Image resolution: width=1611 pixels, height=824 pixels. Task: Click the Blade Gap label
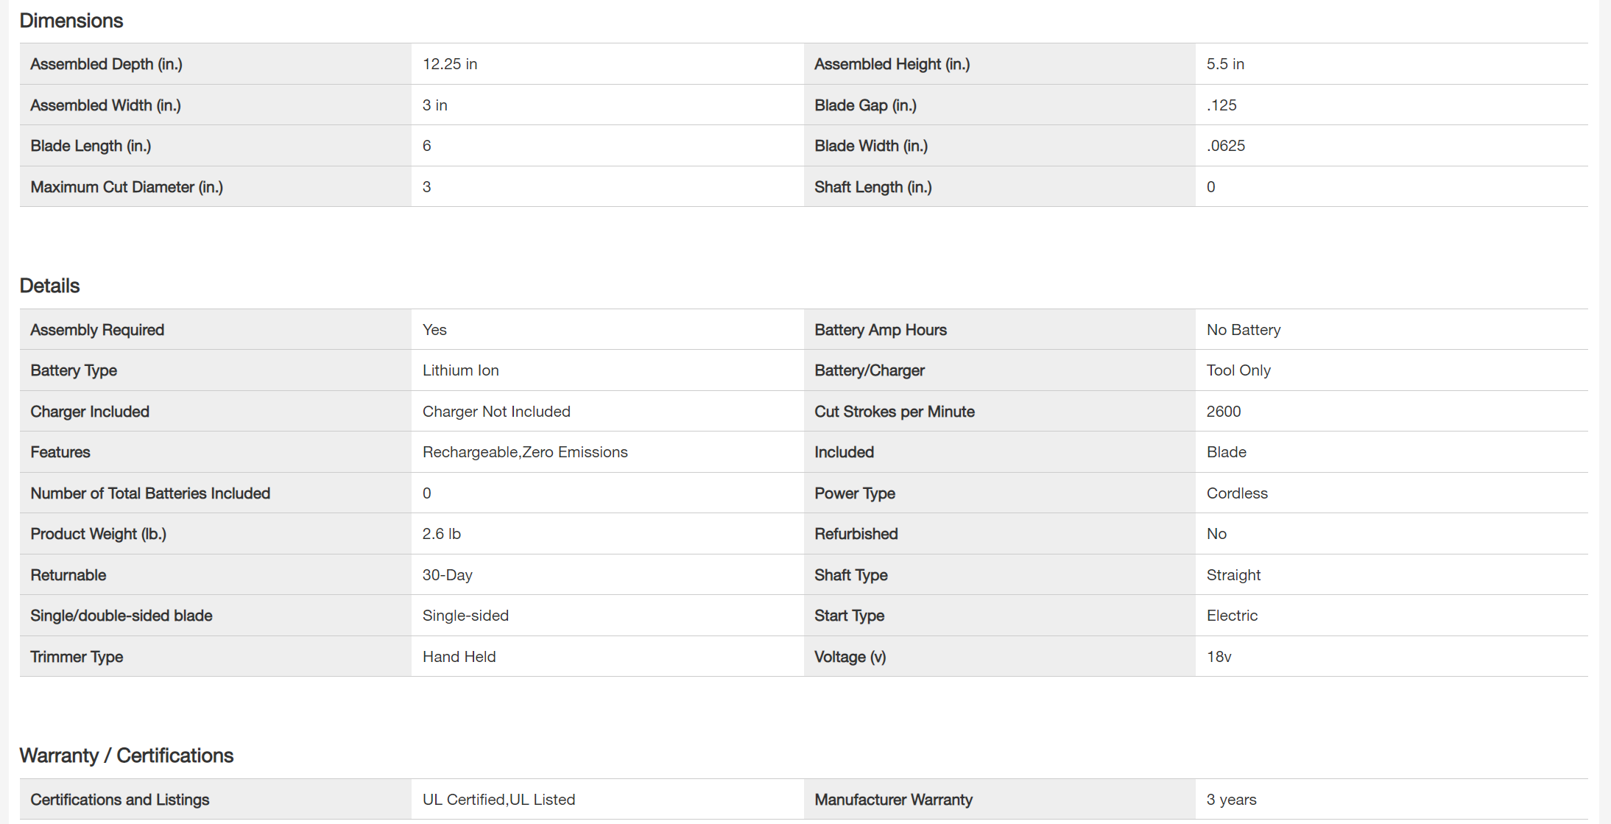pos(865,105)
